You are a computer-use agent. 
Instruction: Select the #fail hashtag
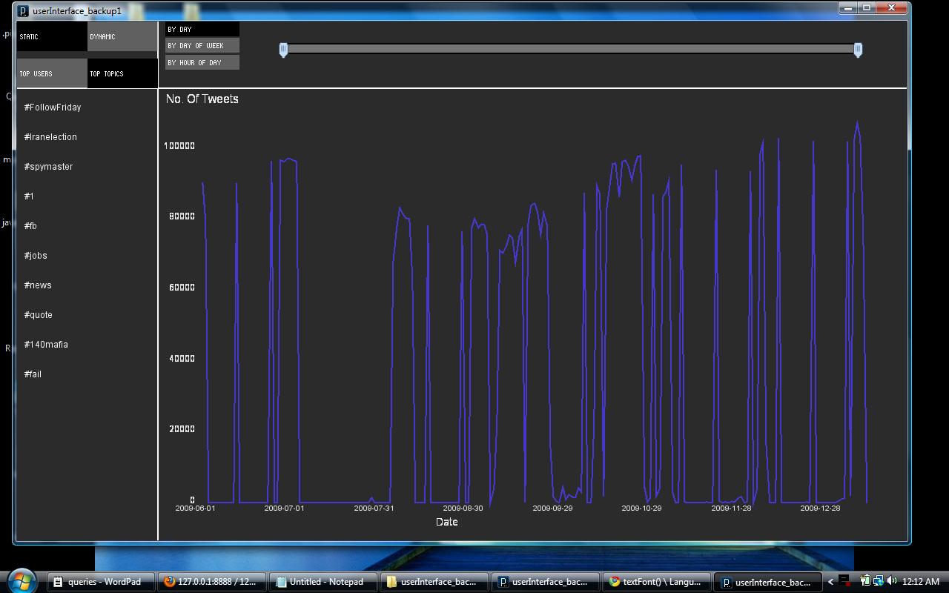click(33, 374)
